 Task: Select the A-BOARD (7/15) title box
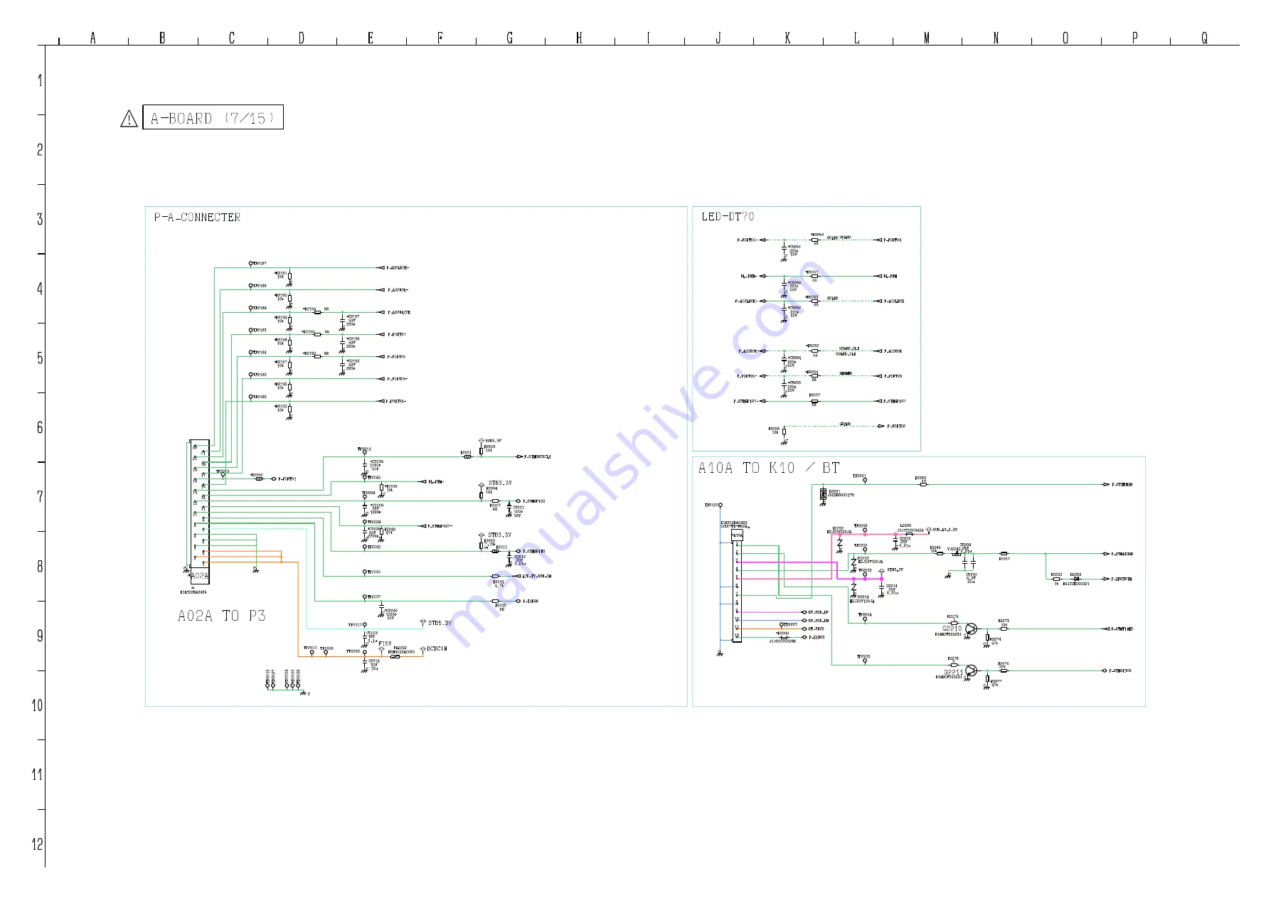[x=213, y=117]
